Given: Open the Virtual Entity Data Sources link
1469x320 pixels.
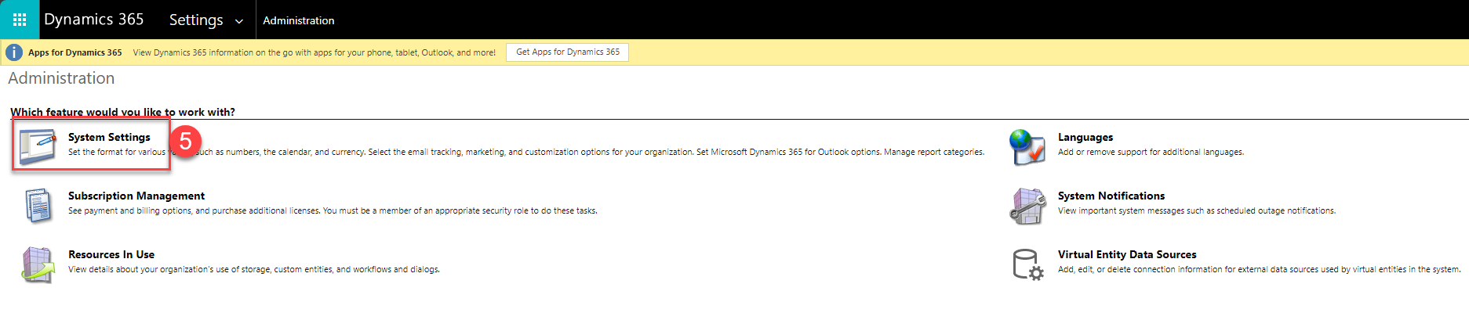Looking at the screenshot, I should (x=1126, y=254).
